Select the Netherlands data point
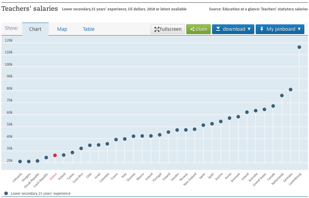309x198 pixels. tap(282, 95)
